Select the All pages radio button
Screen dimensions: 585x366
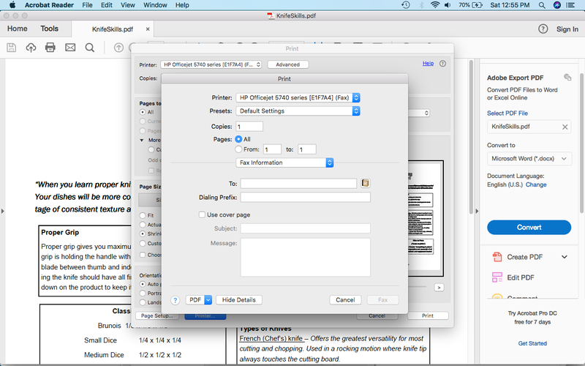238,138
